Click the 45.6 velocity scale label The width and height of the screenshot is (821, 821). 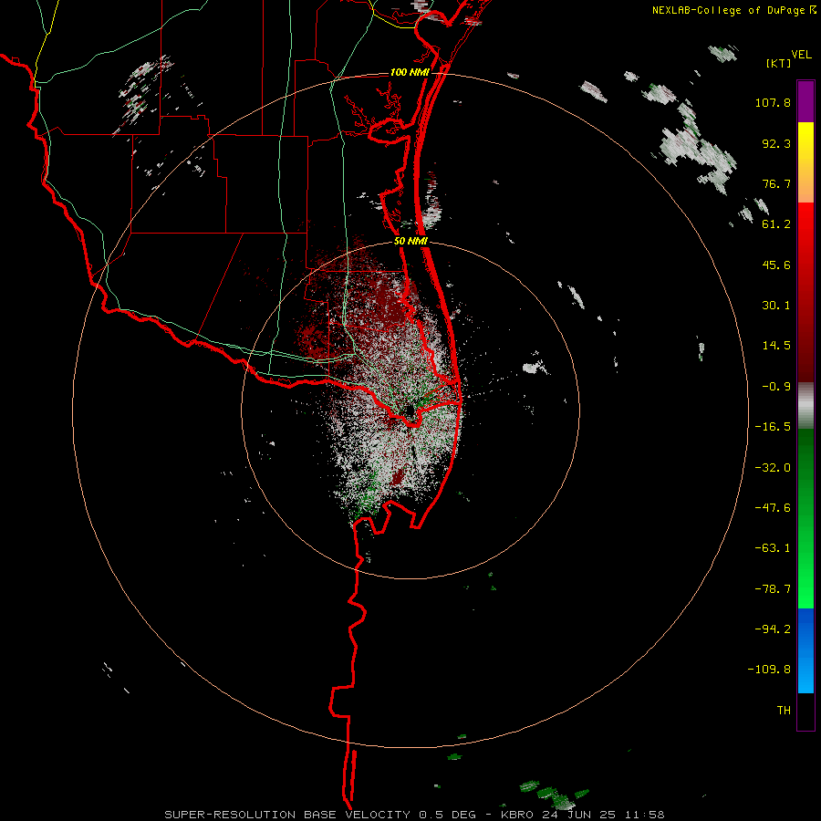pos(776,265)
